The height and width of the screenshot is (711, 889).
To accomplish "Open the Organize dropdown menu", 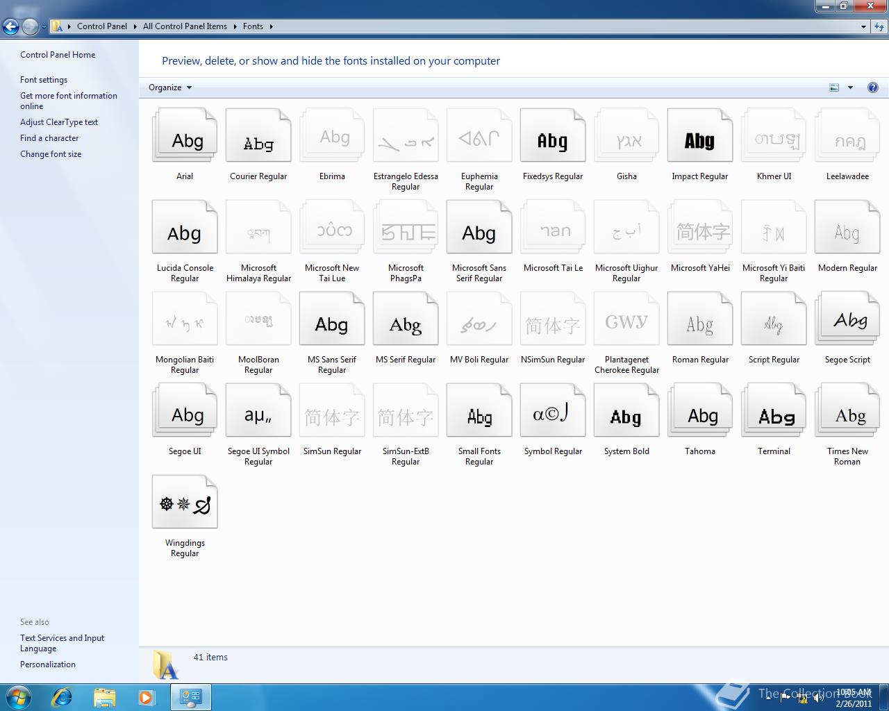I will 170,87.
